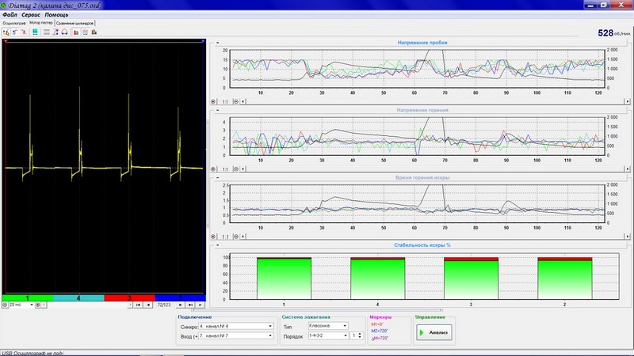The height and width of the screenshot is (356, 634).
Task: Step to previous frame button
Action: [x=148, y=305]
